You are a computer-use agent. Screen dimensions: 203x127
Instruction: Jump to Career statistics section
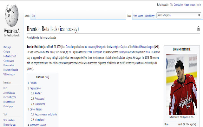tap(36, 109)
